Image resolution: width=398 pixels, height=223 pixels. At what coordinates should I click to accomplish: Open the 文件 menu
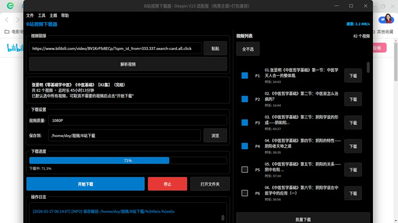30,15
